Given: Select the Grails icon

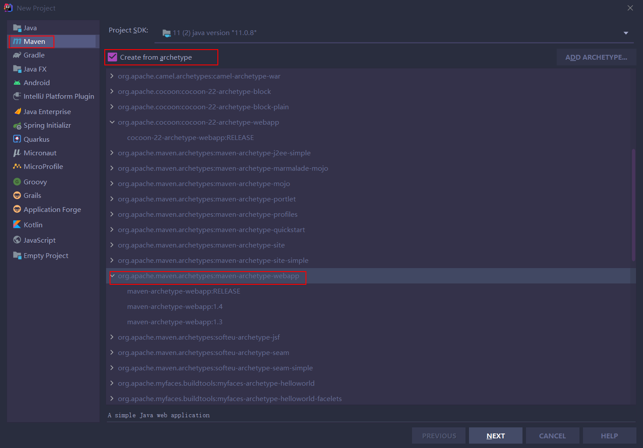Looking at the screenshot, I should click(17, 195).
